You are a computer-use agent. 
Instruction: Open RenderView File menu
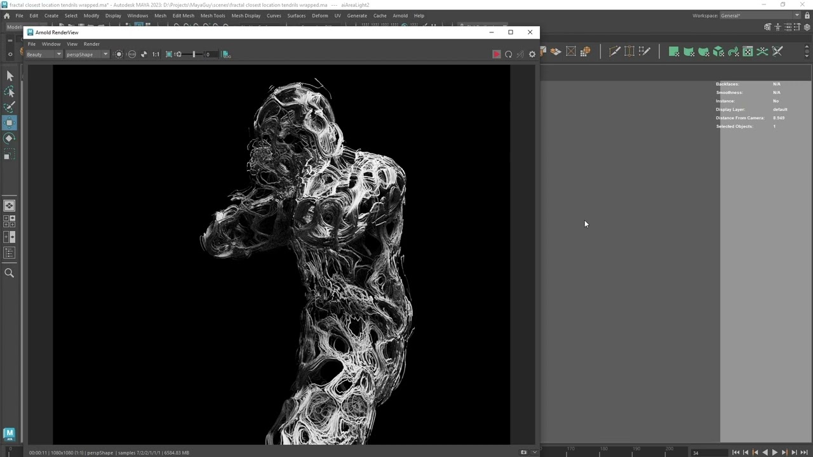point(31,44)
